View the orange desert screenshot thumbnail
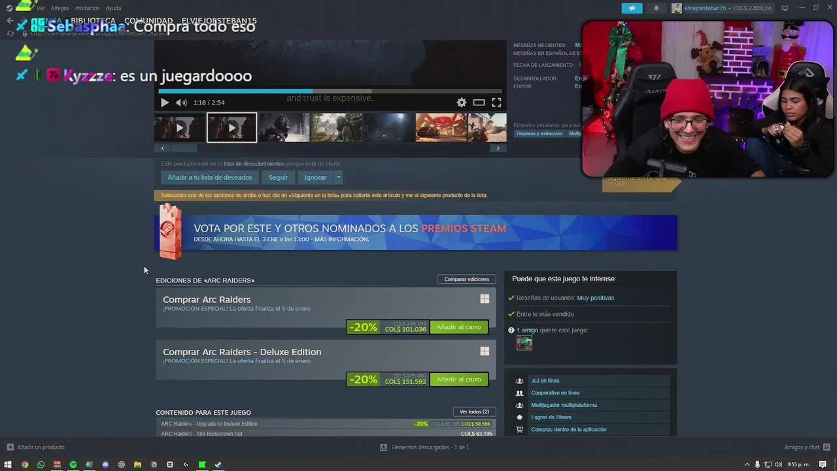Screen dimensions: 837x471 [441, 128]
